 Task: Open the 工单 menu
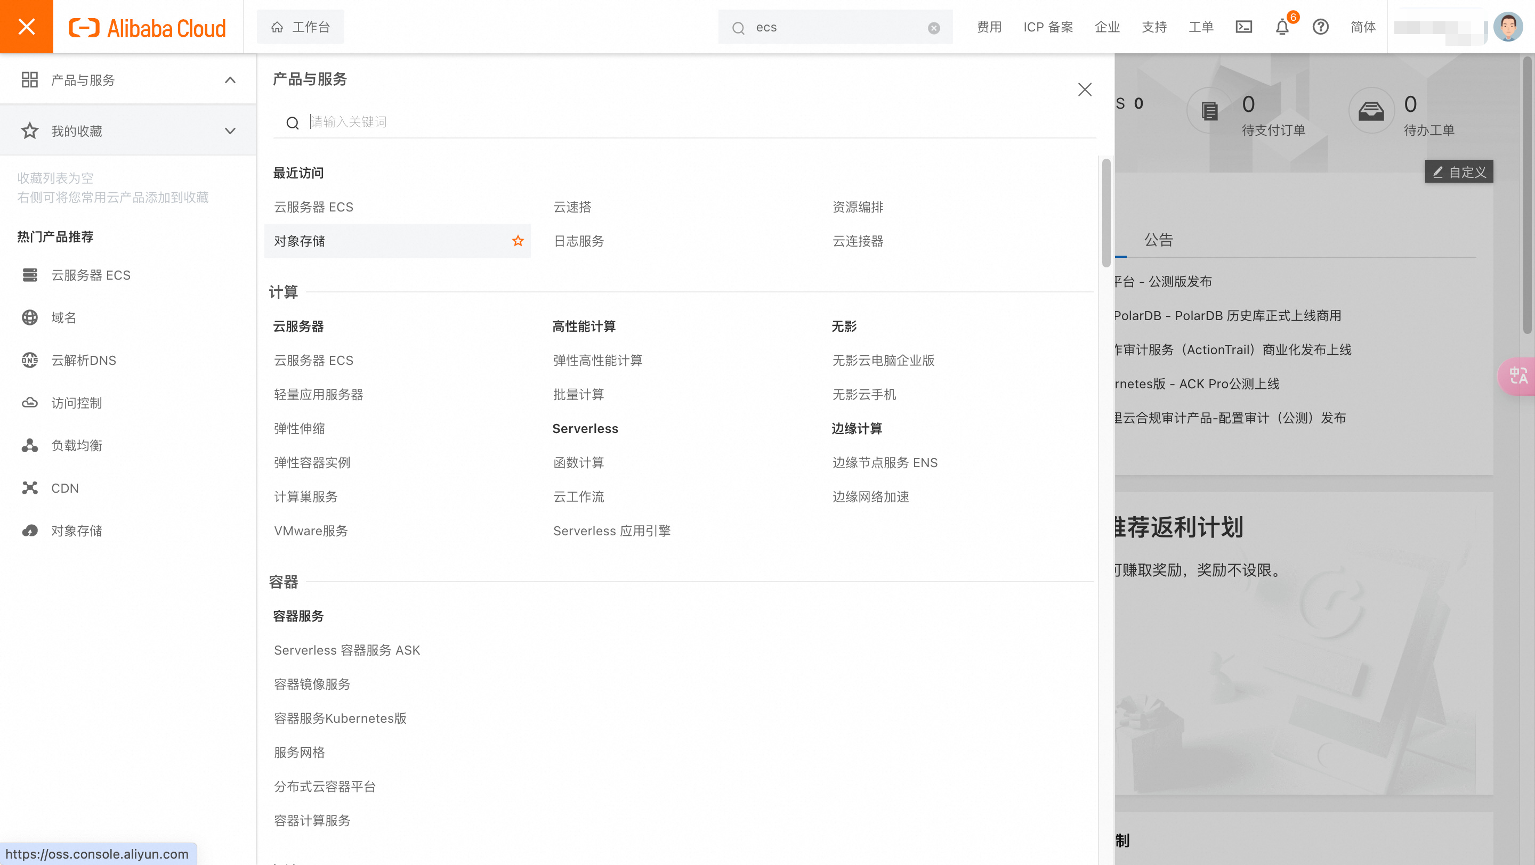1201,27
